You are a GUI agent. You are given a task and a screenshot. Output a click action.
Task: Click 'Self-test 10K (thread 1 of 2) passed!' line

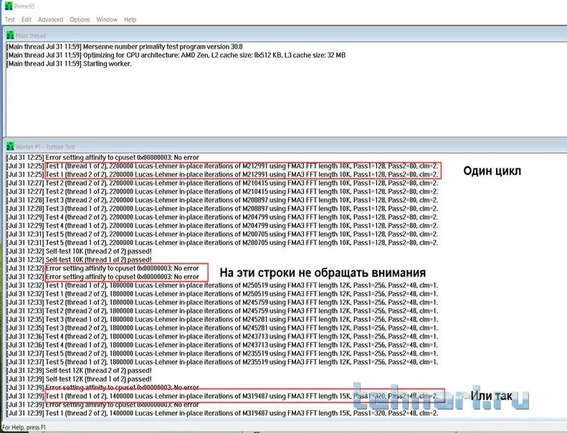[x=79, y=260]
